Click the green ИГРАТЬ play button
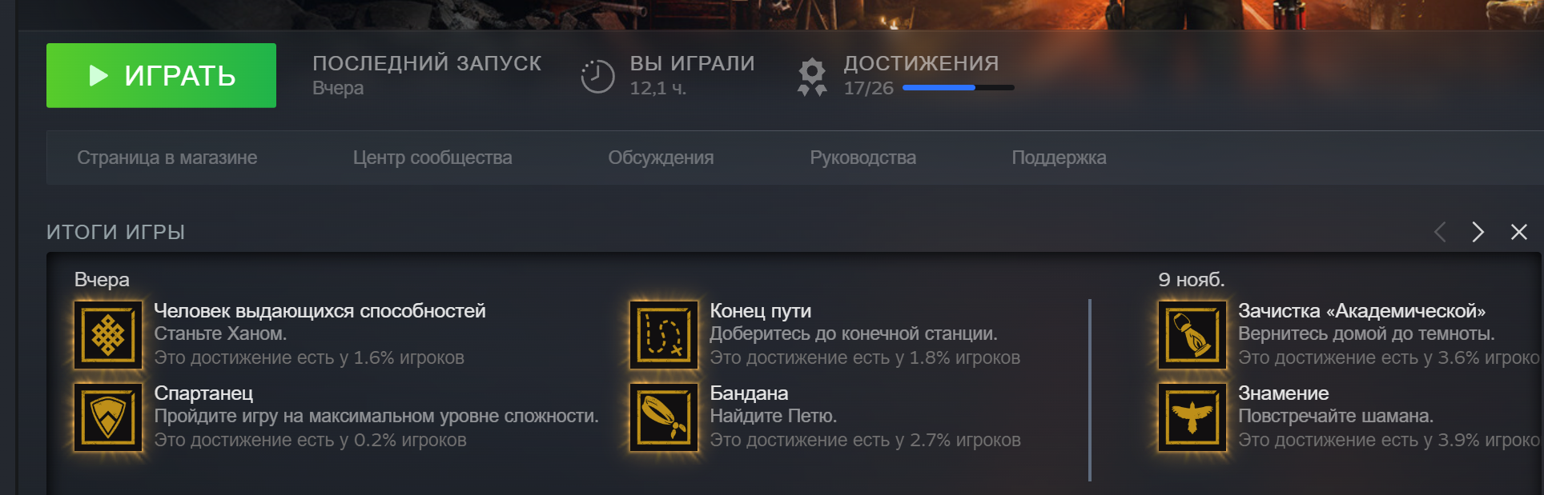Screen dimensions: 1544x495 161,75
